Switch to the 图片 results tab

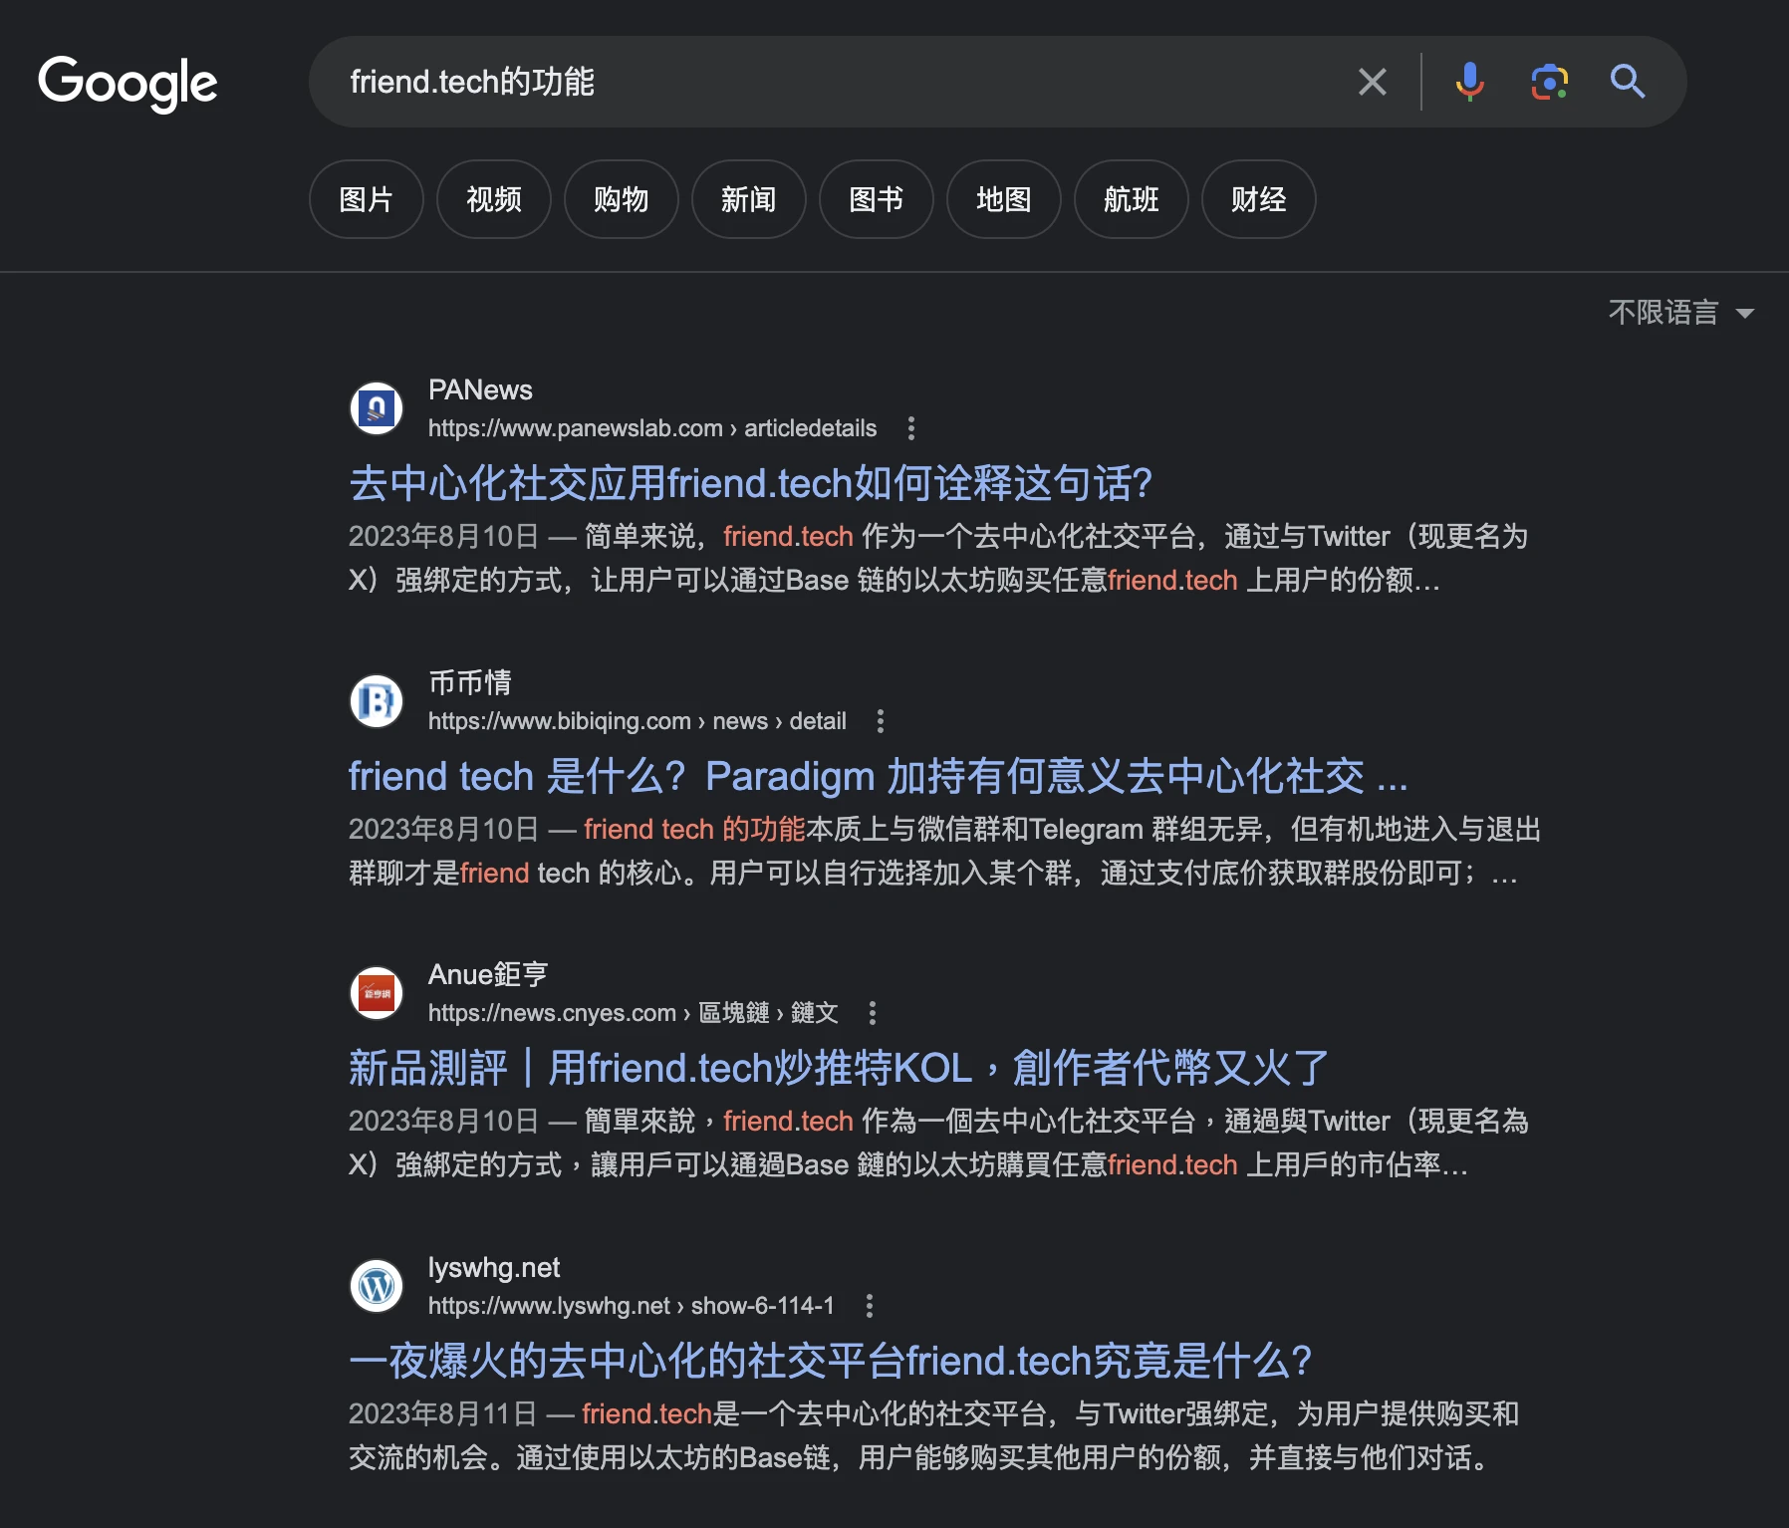coord(367,199)
